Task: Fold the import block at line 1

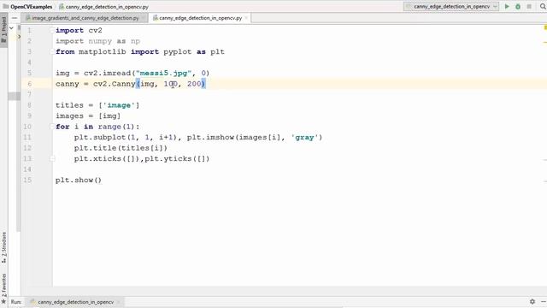Action: 51,31
